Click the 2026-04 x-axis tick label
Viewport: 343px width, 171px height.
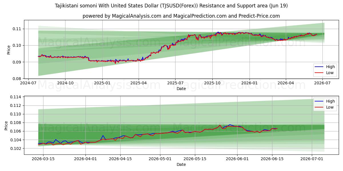click(286, 83)
